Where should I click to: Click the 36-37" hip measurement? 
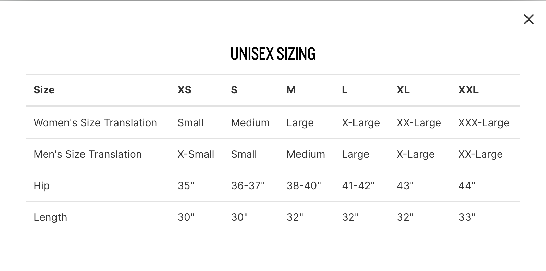[x=248, y=186]
